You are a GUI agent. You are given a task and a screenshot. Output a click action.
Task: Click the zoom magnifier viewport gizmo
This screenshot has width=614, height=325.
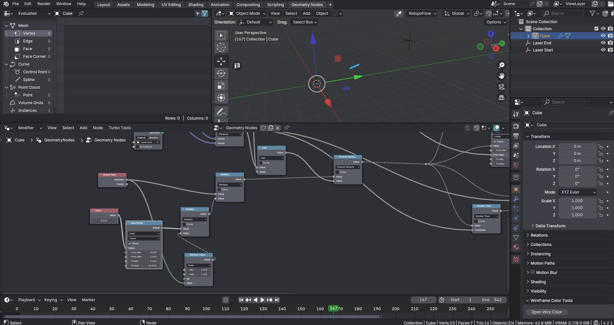coord(501,65)
